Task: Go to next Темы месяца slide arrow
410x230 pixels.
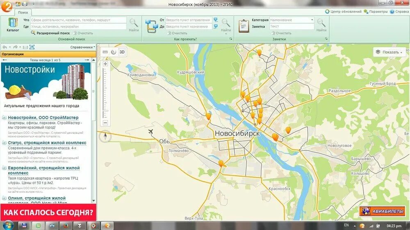Action: pos(87,60)
